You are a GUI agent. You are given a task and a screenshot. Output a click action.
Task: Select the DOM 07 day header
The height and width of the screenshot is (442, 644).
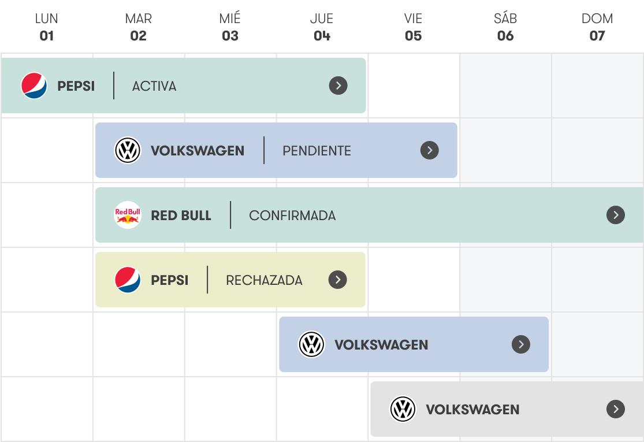[x=597, y=27]
